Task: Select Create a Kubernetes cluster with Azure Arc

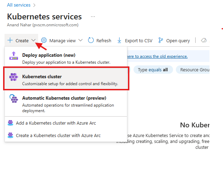Action: click(66, 136)
